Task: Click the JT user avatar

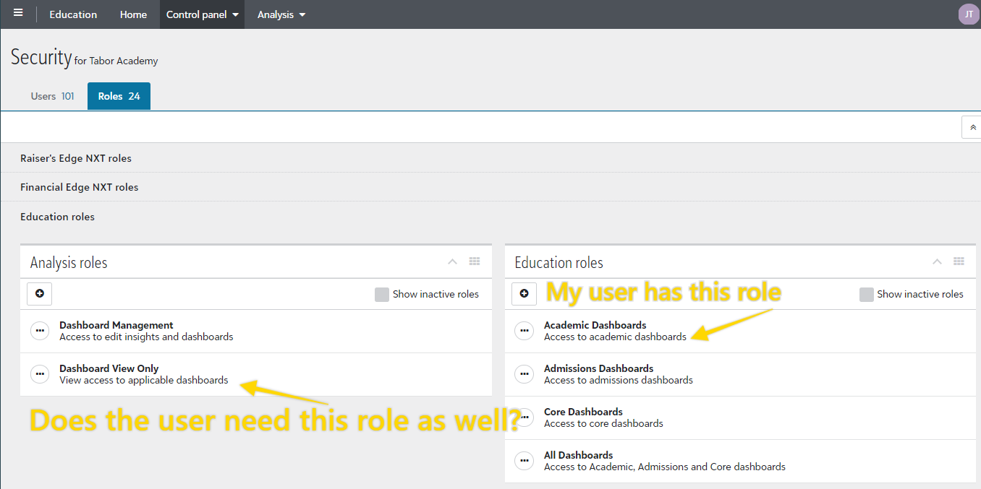Action: (968, 14)
